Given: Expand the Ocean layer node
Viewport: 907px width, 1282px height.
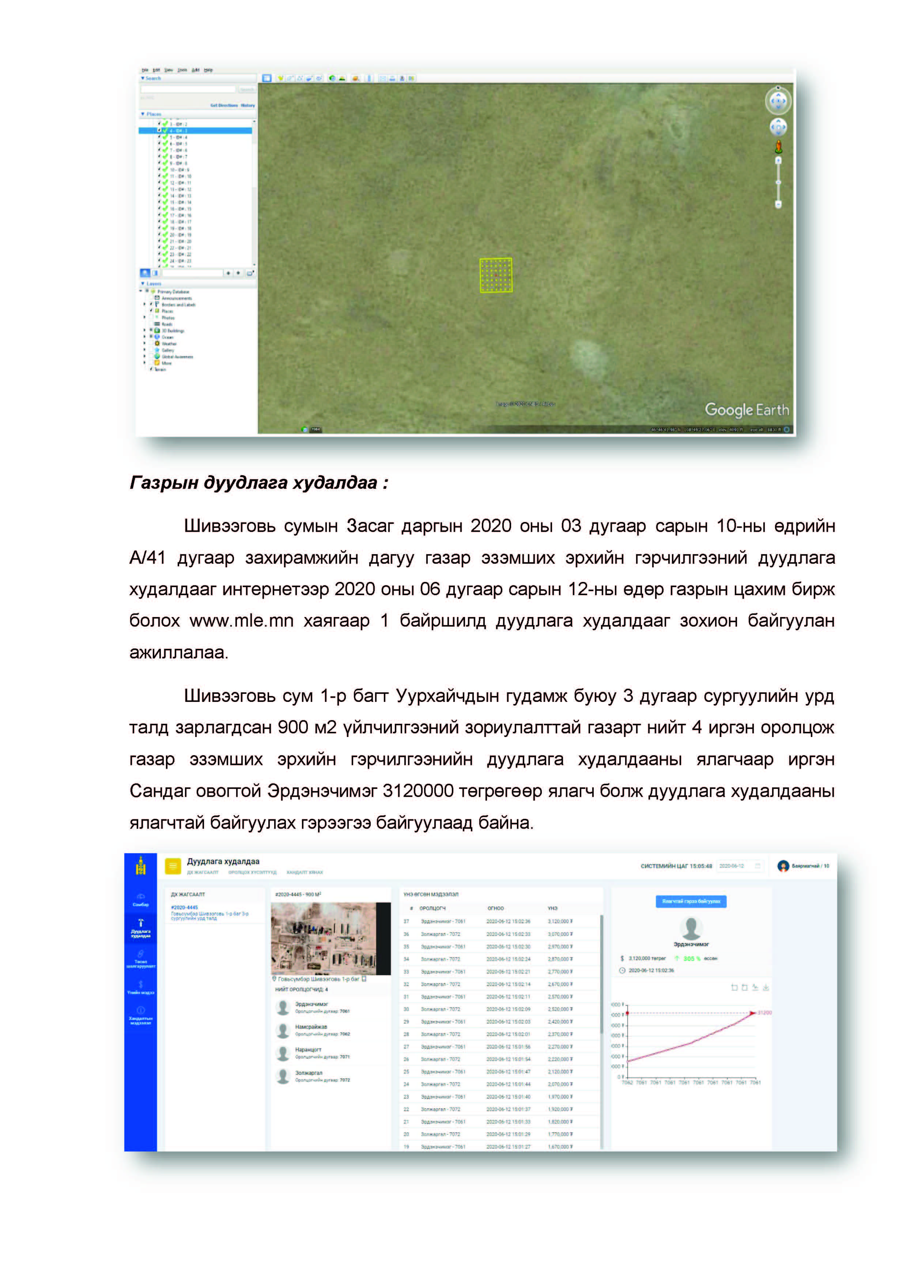Looking at the screenshot, I should point(145,337).
